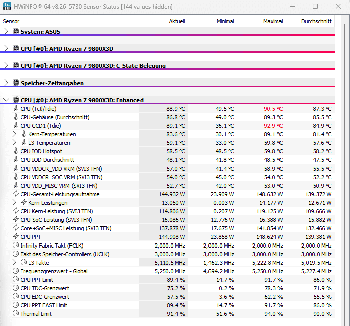Click the clock icon of Thermal Limit
Viewport: 350px width, 326px height.
[16, 313]
